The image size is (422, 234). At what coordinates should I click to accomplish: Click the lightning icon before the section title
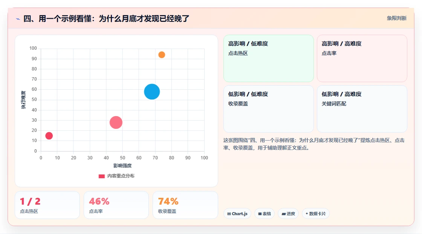pyautogui.click(x=18, y=19)
